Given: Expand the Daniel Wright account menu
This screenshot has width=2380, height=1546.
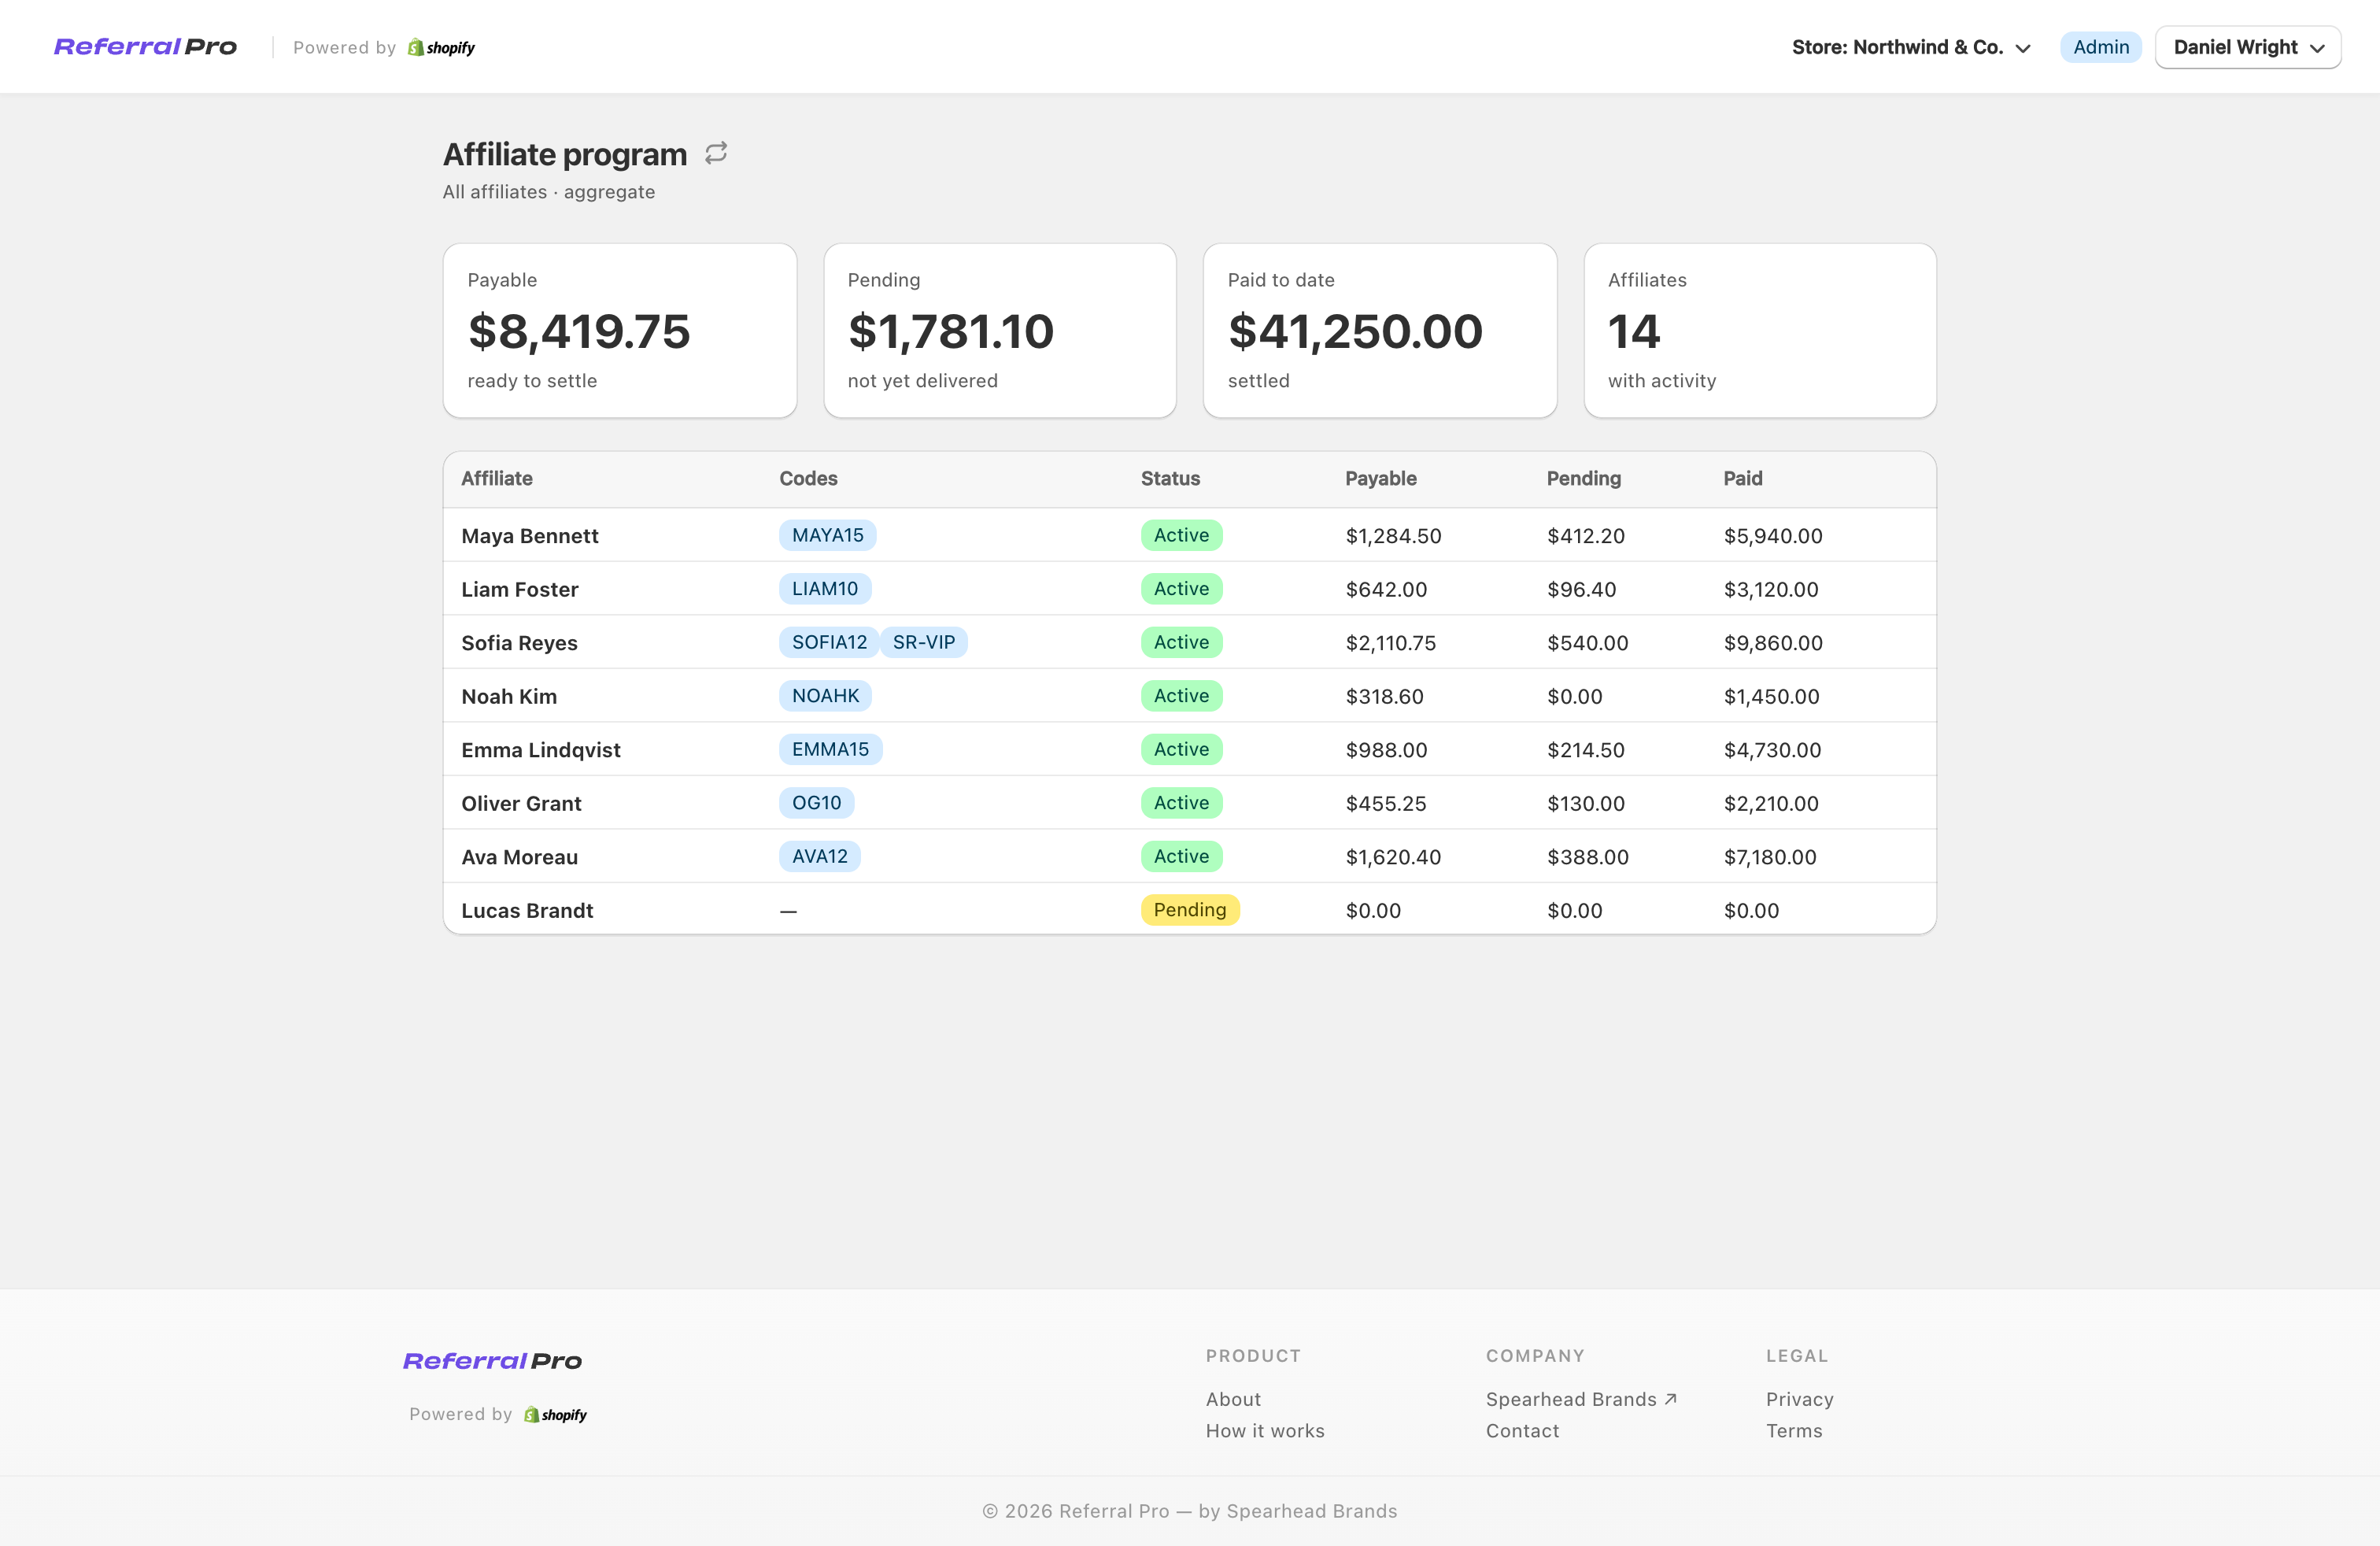Looking at the screenshot, I should [2247, 47].
